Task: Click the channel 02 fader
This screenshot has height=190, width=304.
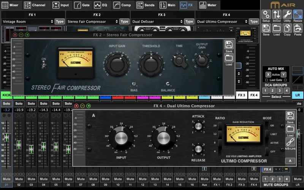Action: coord(19,145)
